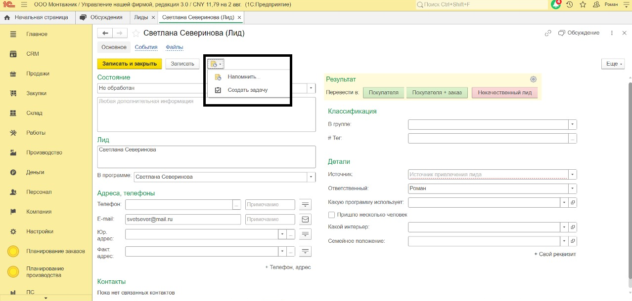Open Юр. адрес row options icon
632x301 pixels.
click(x=306, y=234)
